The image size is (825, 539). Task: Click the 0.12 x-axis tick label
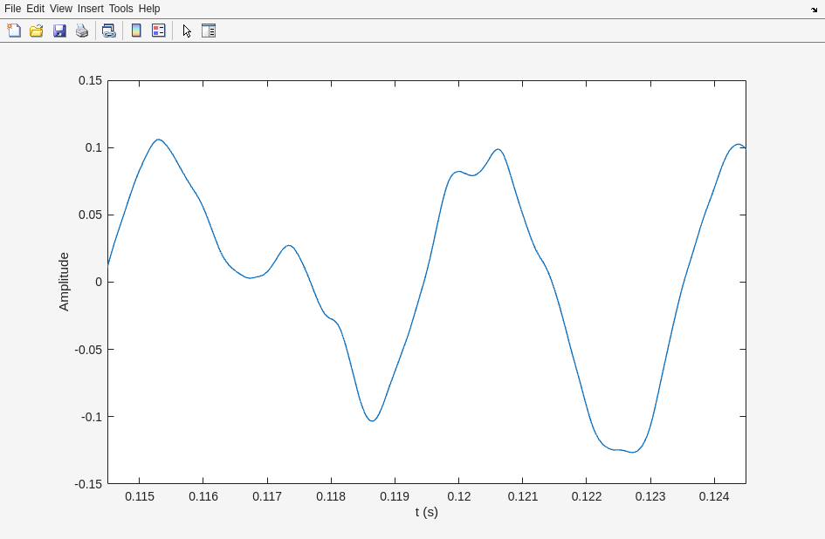click(458, 496)
